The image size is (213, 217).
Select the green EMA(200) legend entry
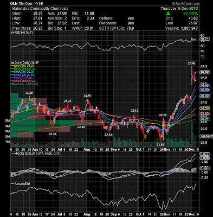point(23,69)
